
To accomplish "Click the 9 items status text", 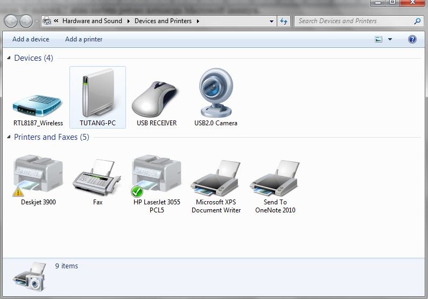I will (67, 266).
